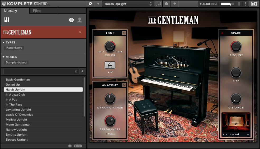This screenshot has width=260, height=149.
Task: Click the Jazz Hall reverb thumbnail
Action: coord(236,122)
